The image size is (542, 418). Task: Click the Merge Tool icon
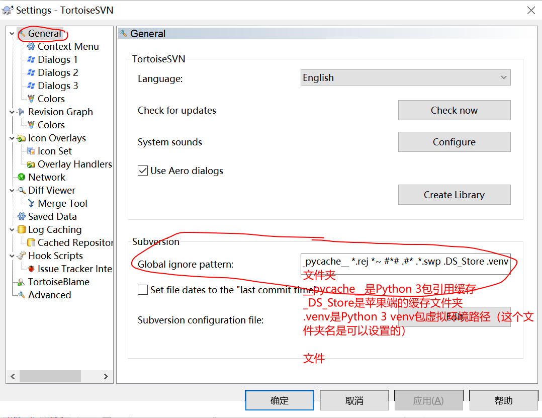click(31, 203)
